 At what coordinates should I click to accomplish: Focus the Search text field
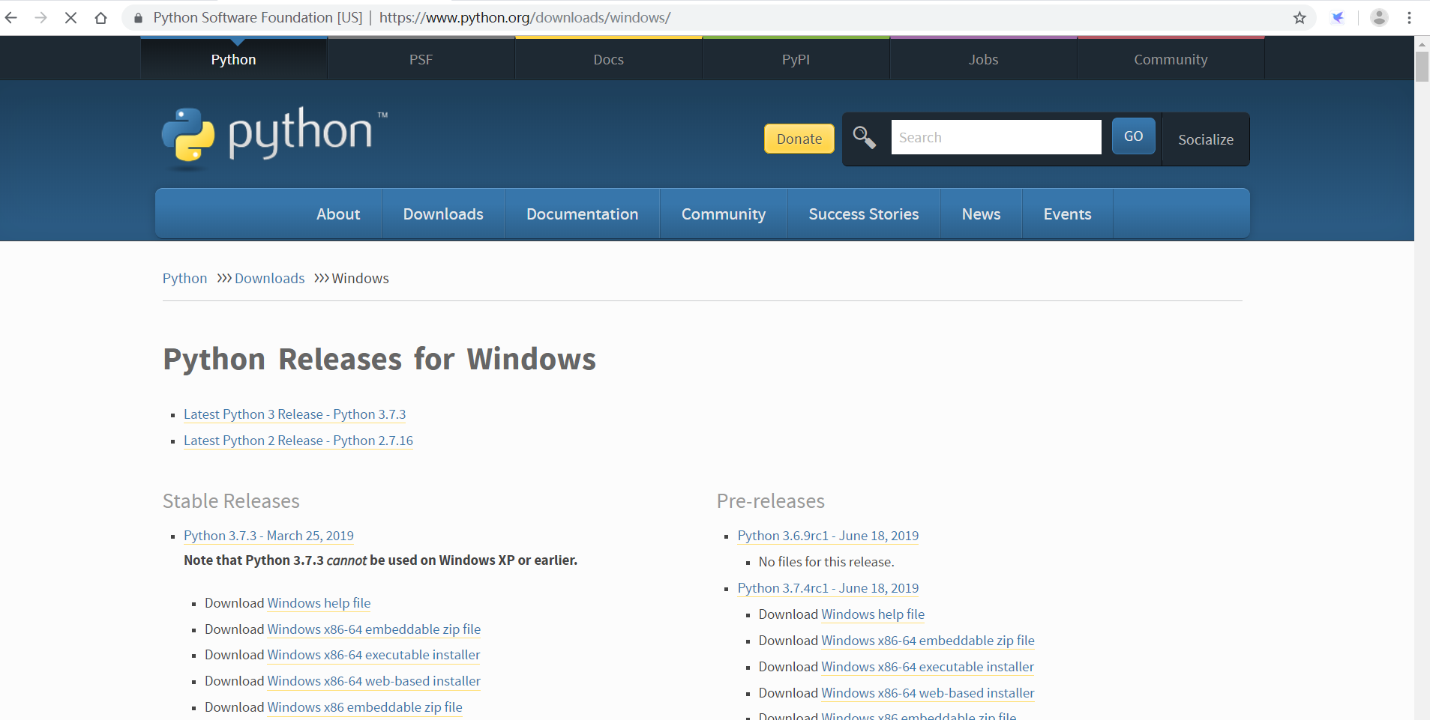pyautogui.click(x=996, y=137)
